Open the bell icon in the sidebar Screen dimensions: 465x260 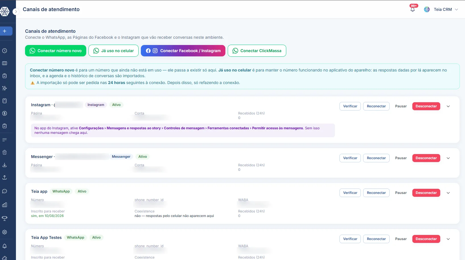point(5,246)
